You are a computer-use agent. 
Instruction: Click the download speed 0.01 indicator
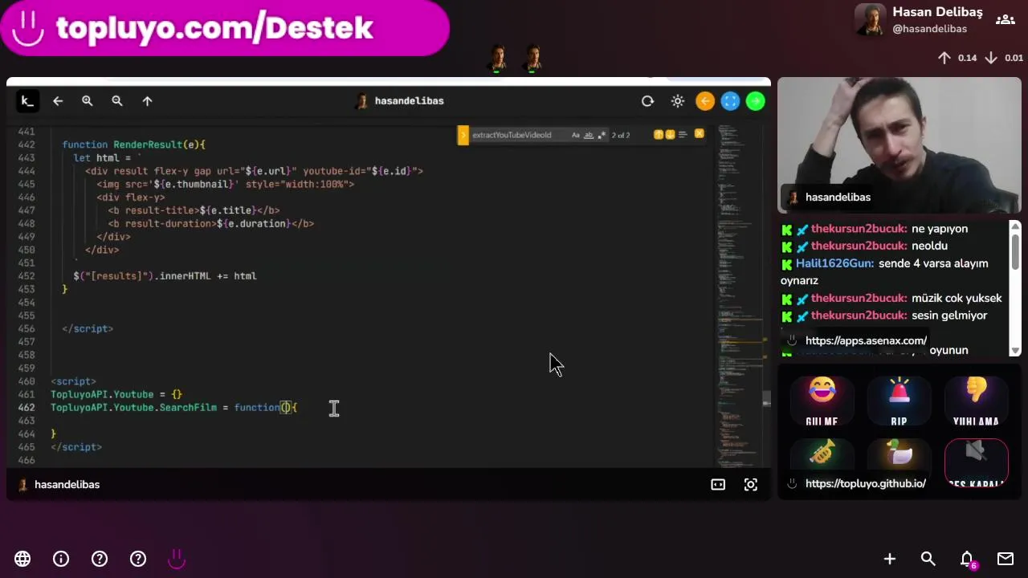tap(1004, 58)
